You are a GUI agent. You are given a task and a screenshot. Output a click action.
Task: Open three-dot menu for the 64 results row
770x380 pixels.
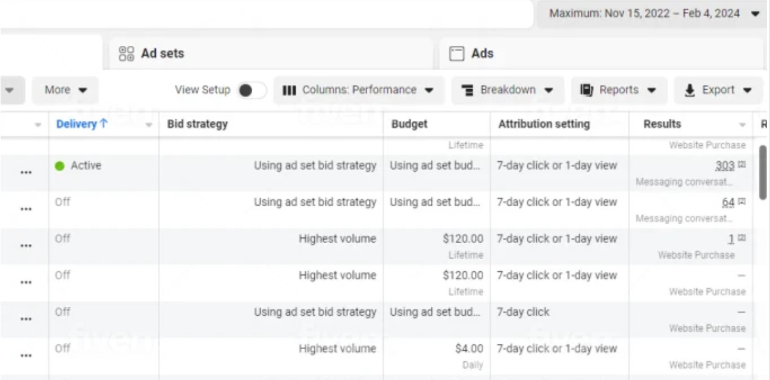click(25, 209)
